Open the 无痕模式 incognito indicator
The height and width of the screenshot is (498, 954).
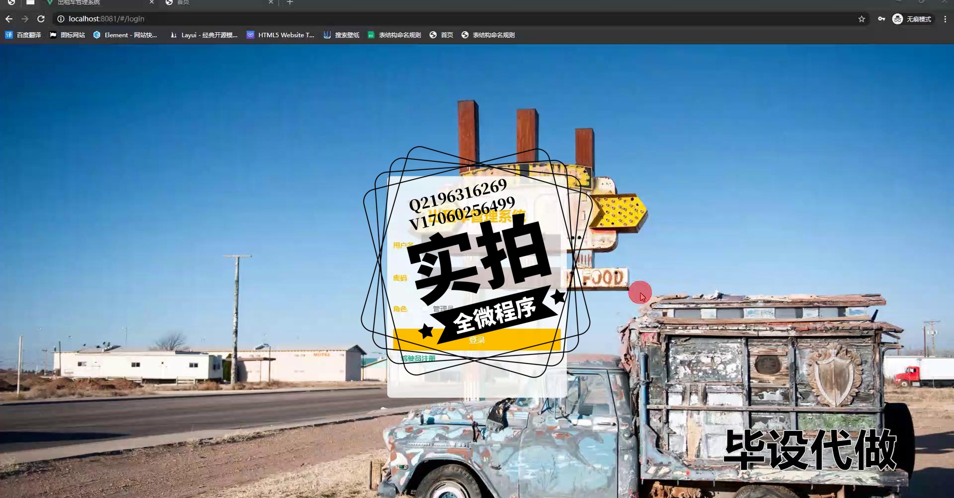pos(912,19)
